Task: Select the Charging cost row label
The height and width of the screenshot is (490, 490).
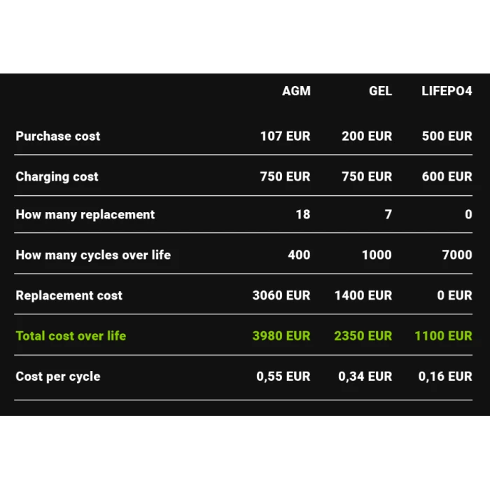Action: point(57,177)
